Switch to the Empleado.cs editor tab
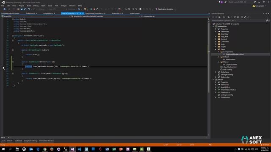Screen dimensions: 271x152 pos(48,14)
